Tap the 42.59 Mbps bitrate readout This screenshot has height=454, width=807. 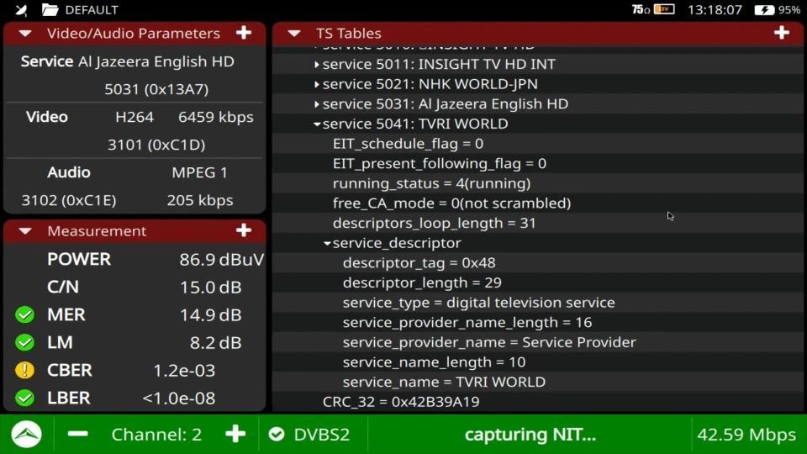point(746,435)
